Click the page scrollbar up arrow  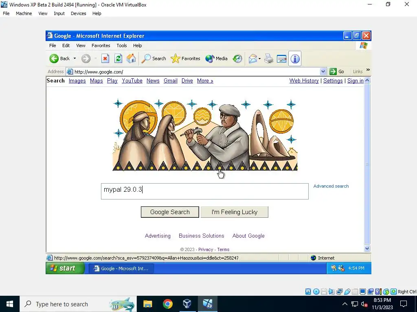(x=367, y=80)
